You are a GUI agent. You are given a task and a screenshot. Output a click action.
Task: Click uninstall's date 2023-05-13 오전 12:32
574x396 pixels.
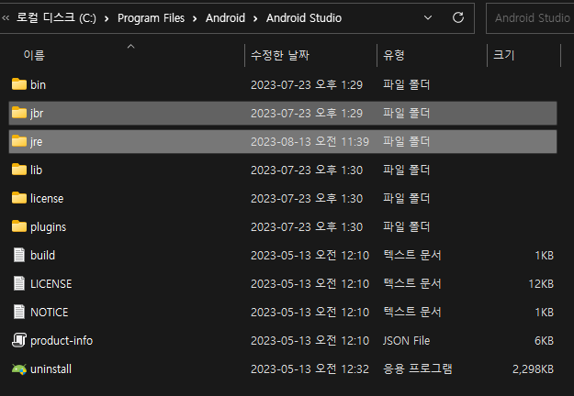[x=310, y=369]
